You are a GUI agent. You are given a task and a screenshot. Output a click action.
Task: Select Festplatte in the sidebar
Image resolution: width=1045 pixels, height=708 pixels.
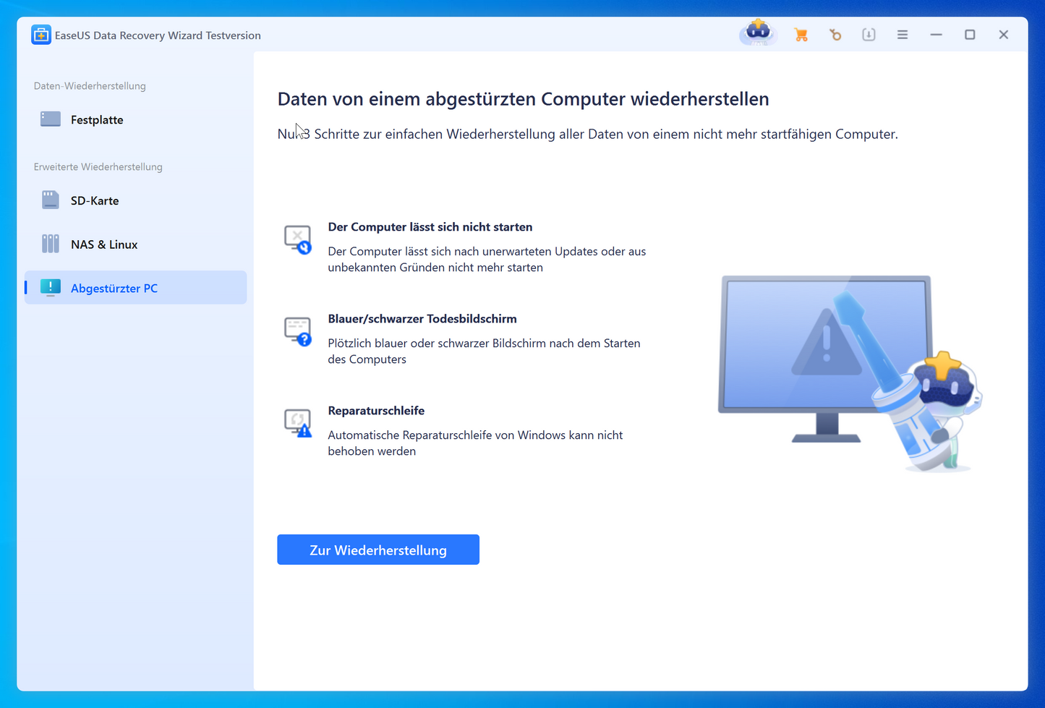[96, 120]
